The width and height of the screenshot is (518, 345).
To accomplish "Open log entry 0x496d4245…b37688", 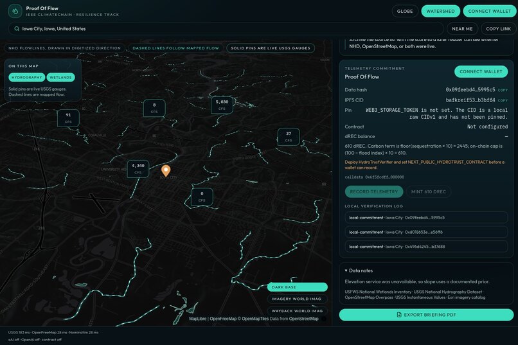I will 426,247.
